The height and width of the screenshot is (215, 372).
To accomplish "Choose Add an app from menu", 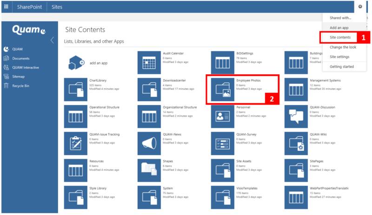I will [339, 27].
